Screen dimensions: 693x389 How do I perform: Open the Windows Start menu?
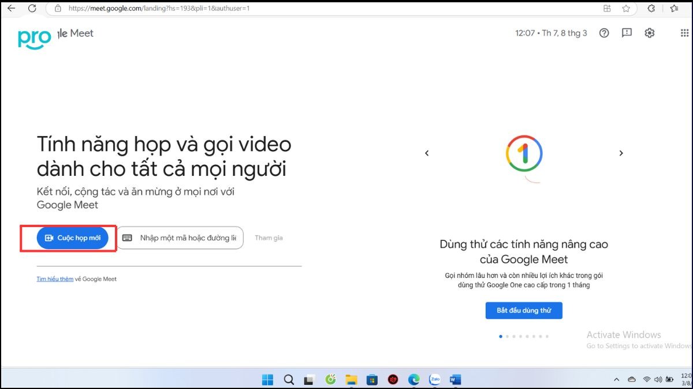tap(267, 379)
